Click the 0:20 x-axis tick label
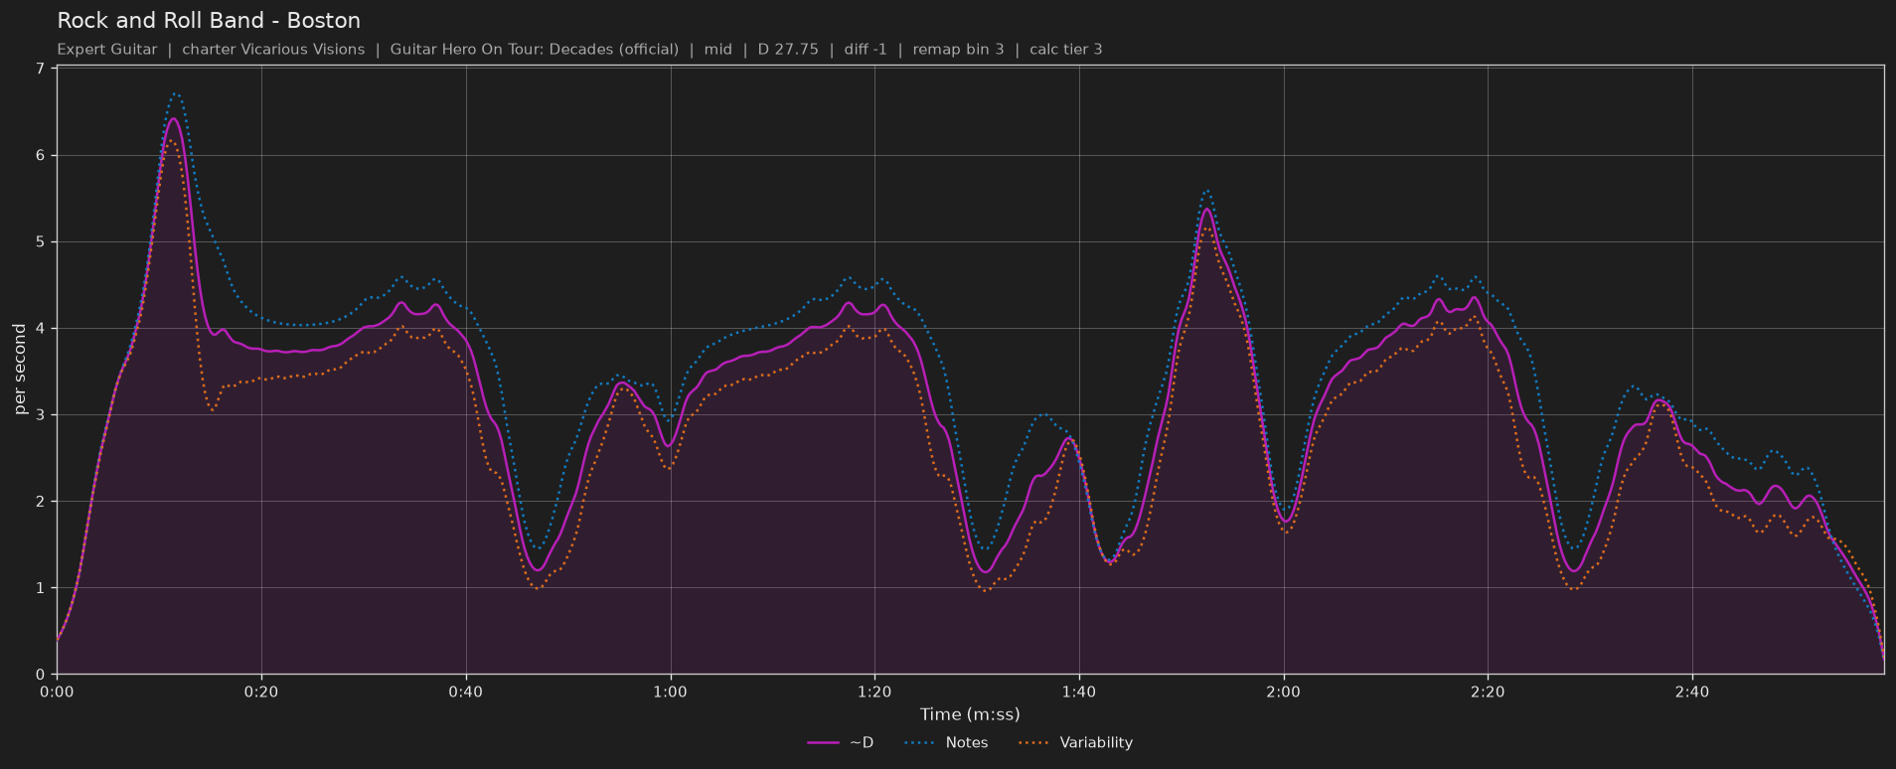1896x769 pixels. point(261,692)
